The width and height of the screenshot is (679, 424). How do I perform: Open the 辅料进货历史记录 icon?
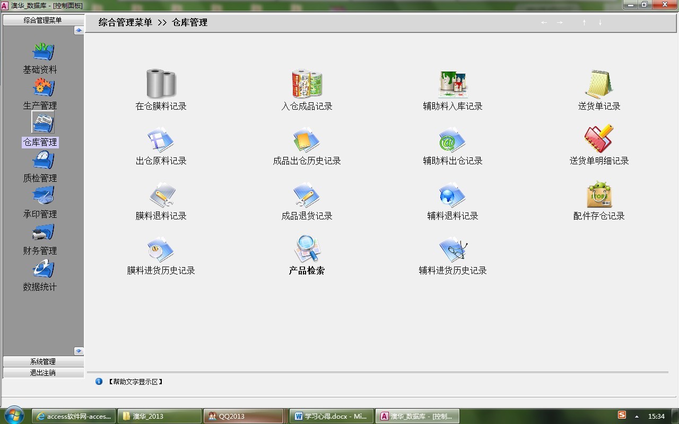click(453, 250)
